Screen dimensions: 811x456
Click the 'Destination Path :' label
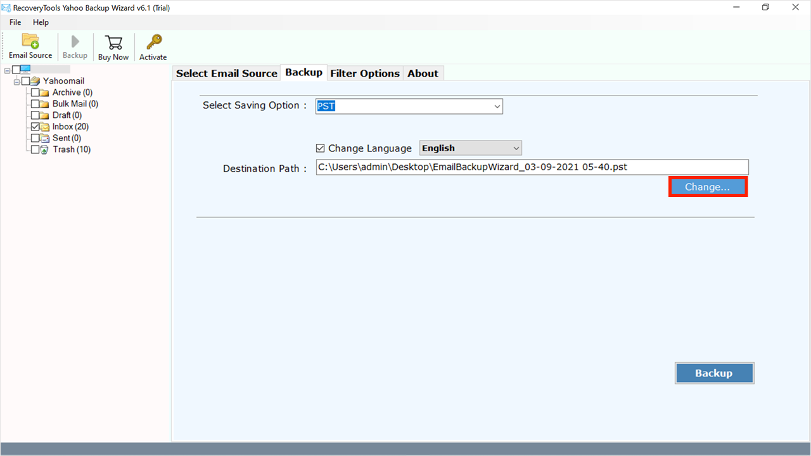(265, 168)
